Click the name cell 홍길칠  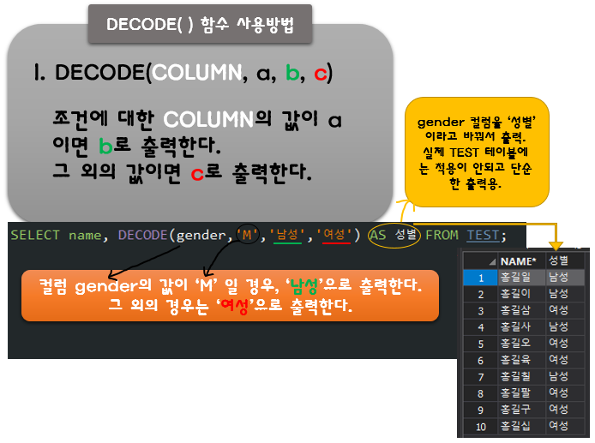click(x=521, y=377)
